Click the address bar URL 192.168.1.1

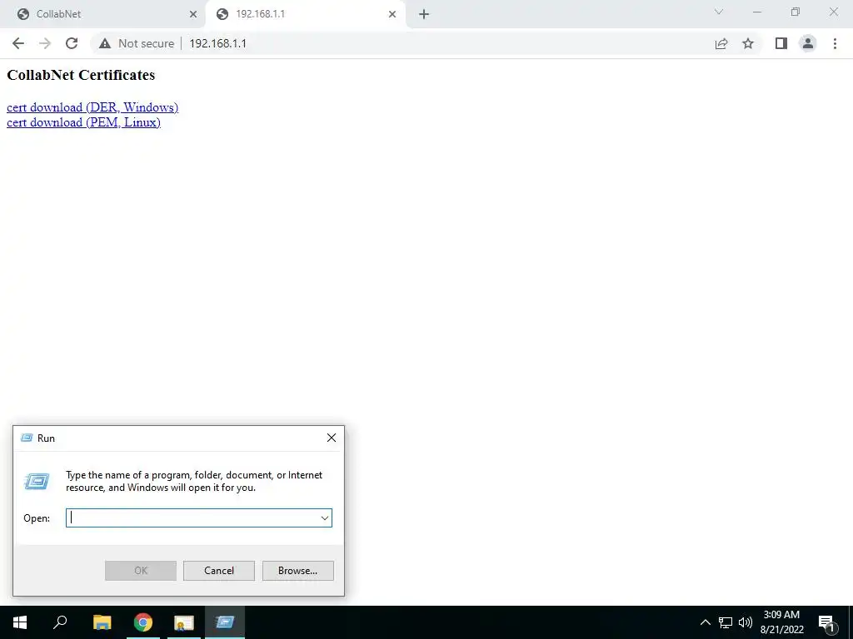point(217,43)
